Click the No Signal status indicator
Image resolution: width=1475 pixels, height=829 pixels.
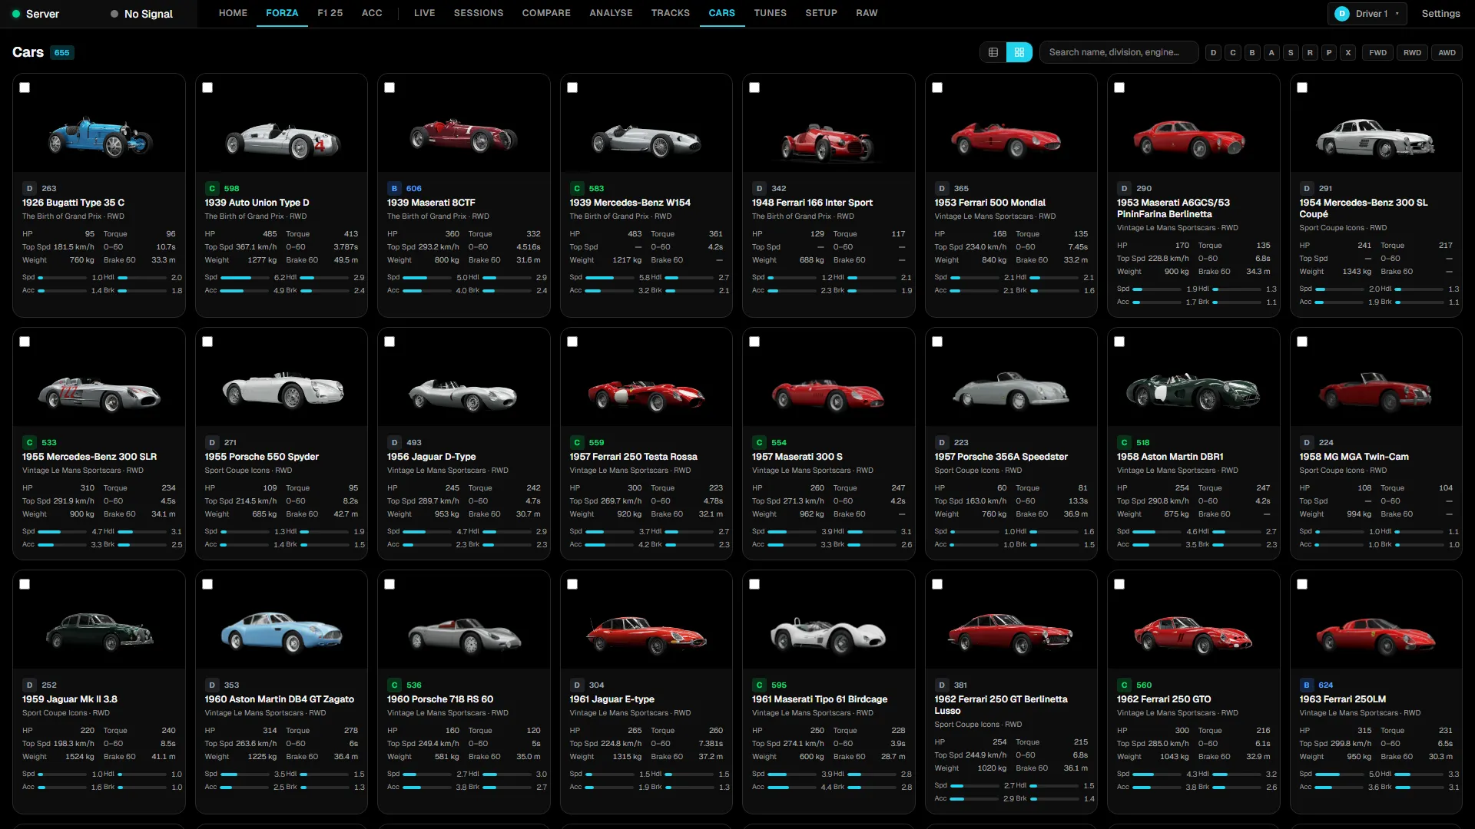point(141,14)
